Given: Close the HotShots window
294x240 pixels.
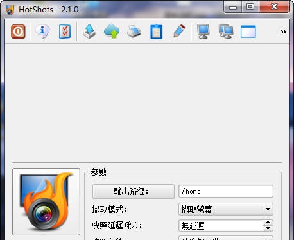Looking at the screenshot, I should coord(274,7).
